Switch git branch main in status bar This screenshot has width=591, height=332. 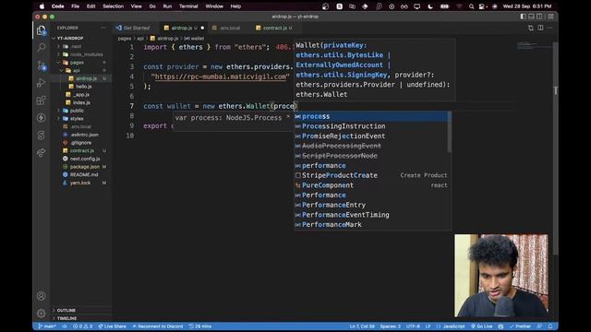pos(47,326)
